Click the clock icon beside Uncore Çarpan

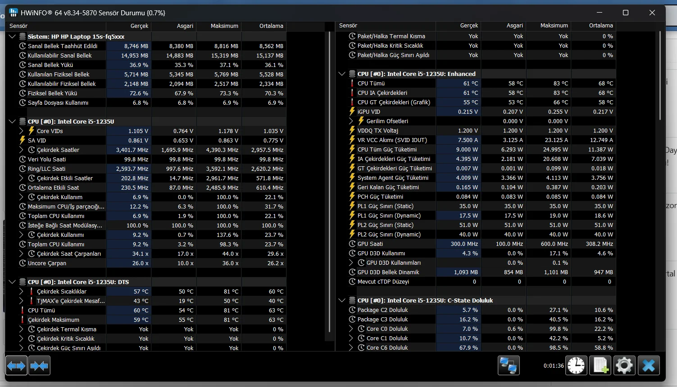[23, 263]
